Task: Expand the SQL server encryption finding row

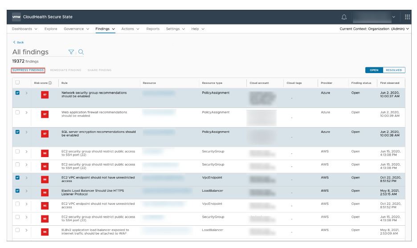Action: point(26,132)
